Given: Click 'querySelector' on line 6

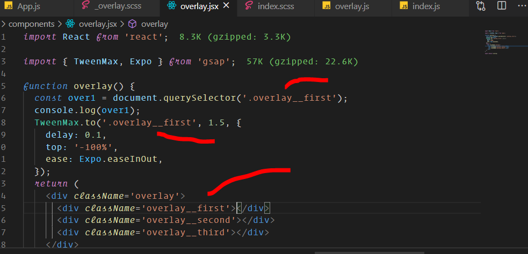Looking at the screenshot, I should 200,98.
